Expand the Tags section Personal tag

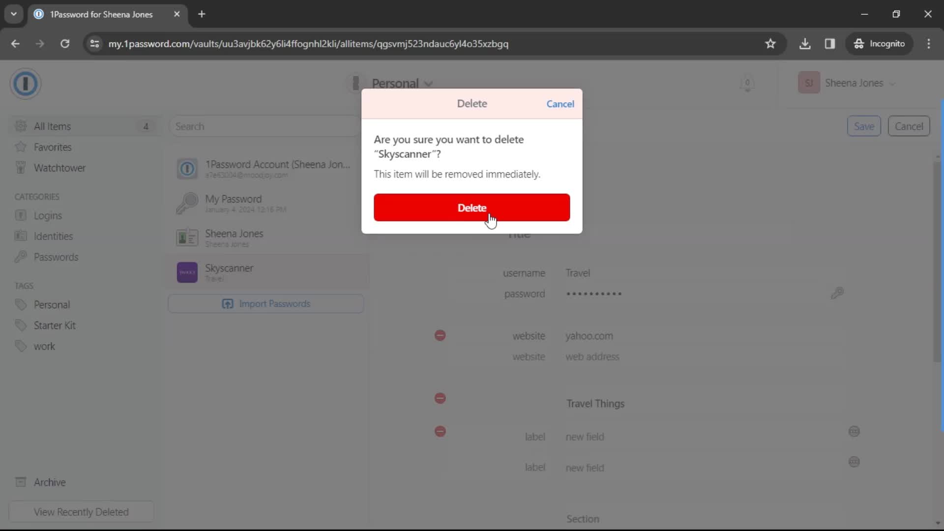coord(52,305)
